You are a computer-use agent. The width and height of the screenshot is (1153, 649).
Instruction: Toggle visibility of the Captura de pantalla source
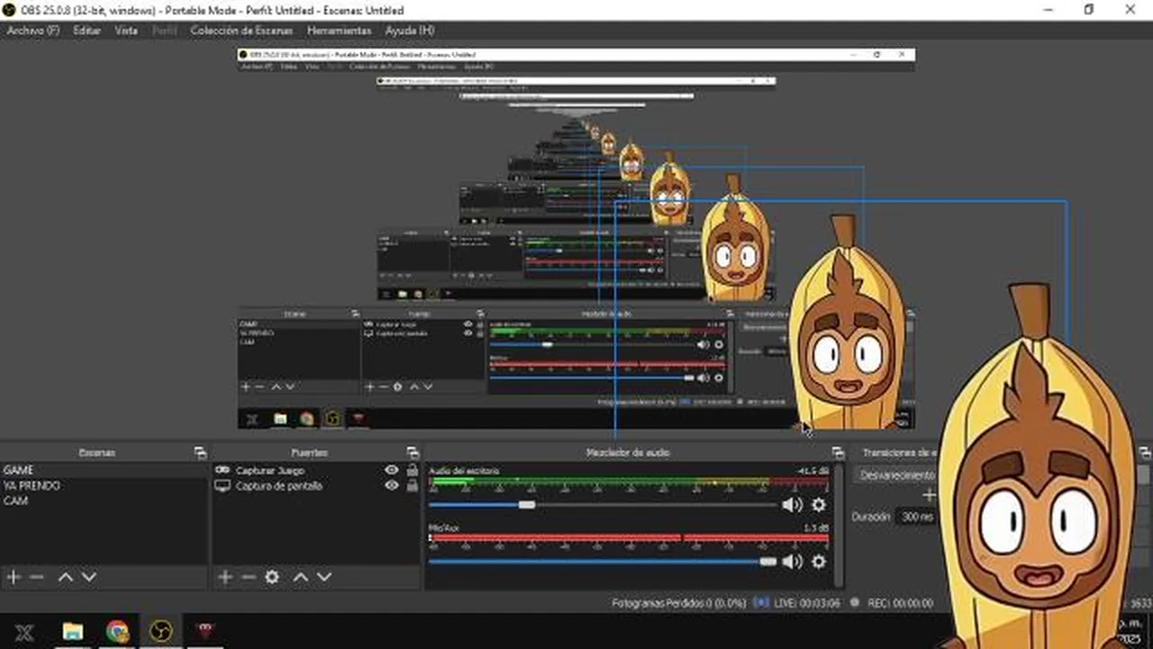[391, 486]
